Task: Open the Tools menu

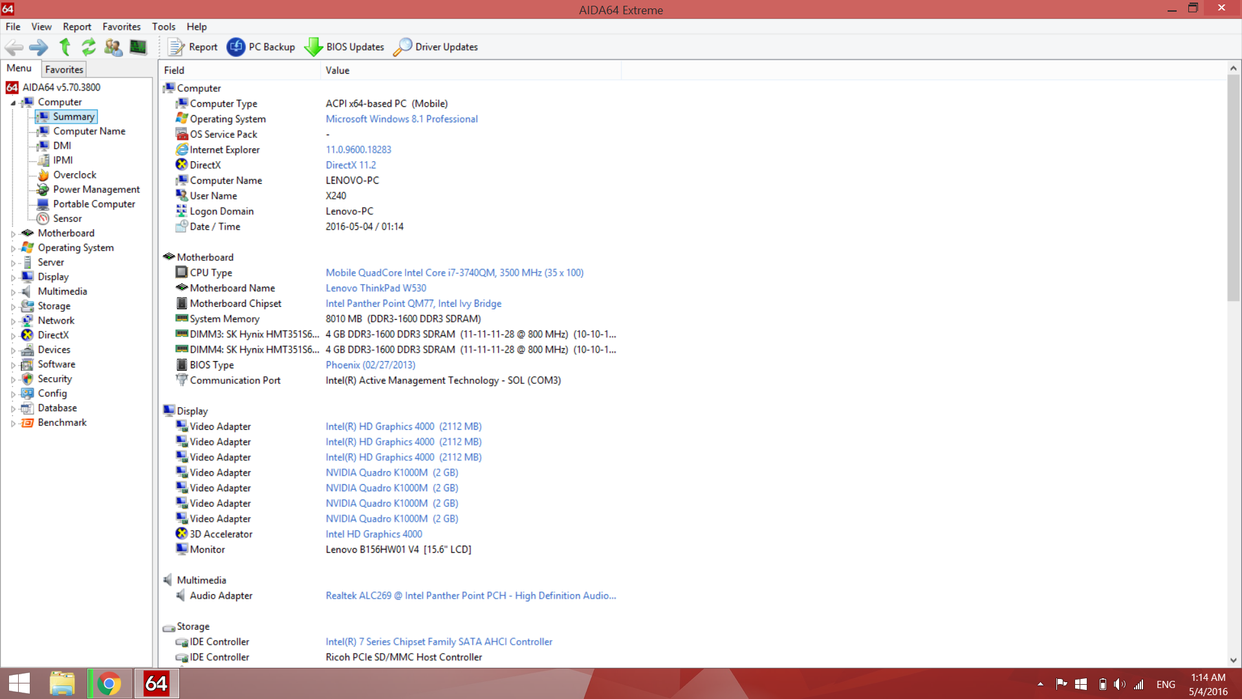Action: (x=163, y=27)
